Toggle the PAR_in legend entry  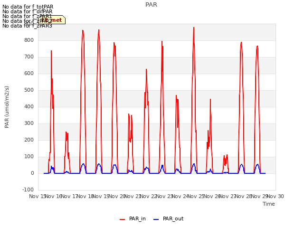(133, 218)
